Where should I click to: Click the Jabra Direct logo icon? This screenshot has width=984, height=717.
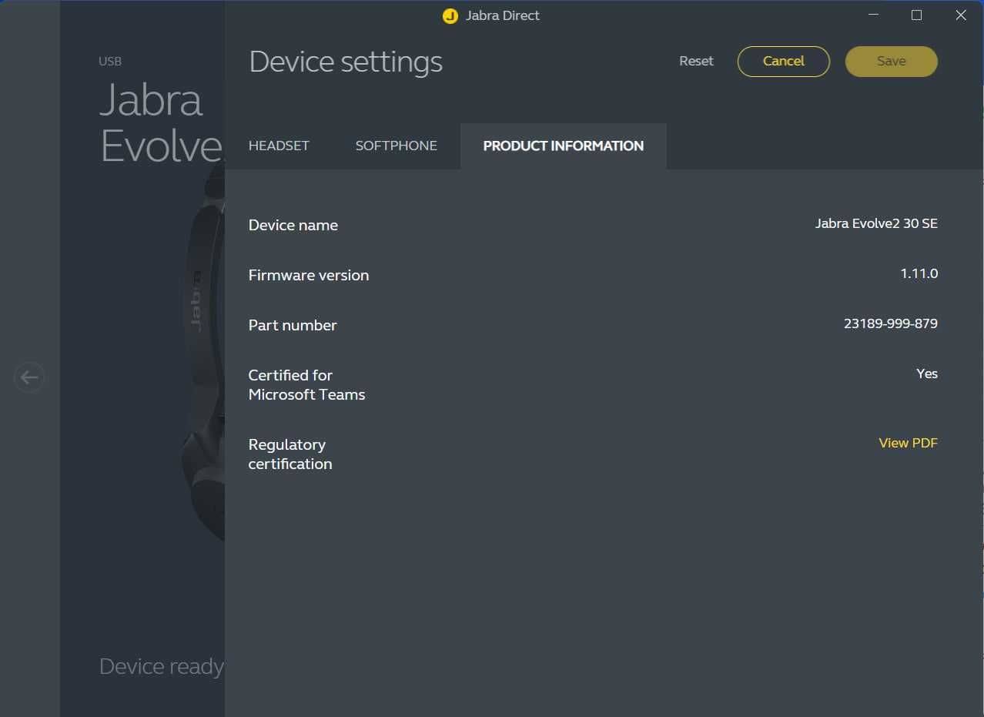click(450, 15)
